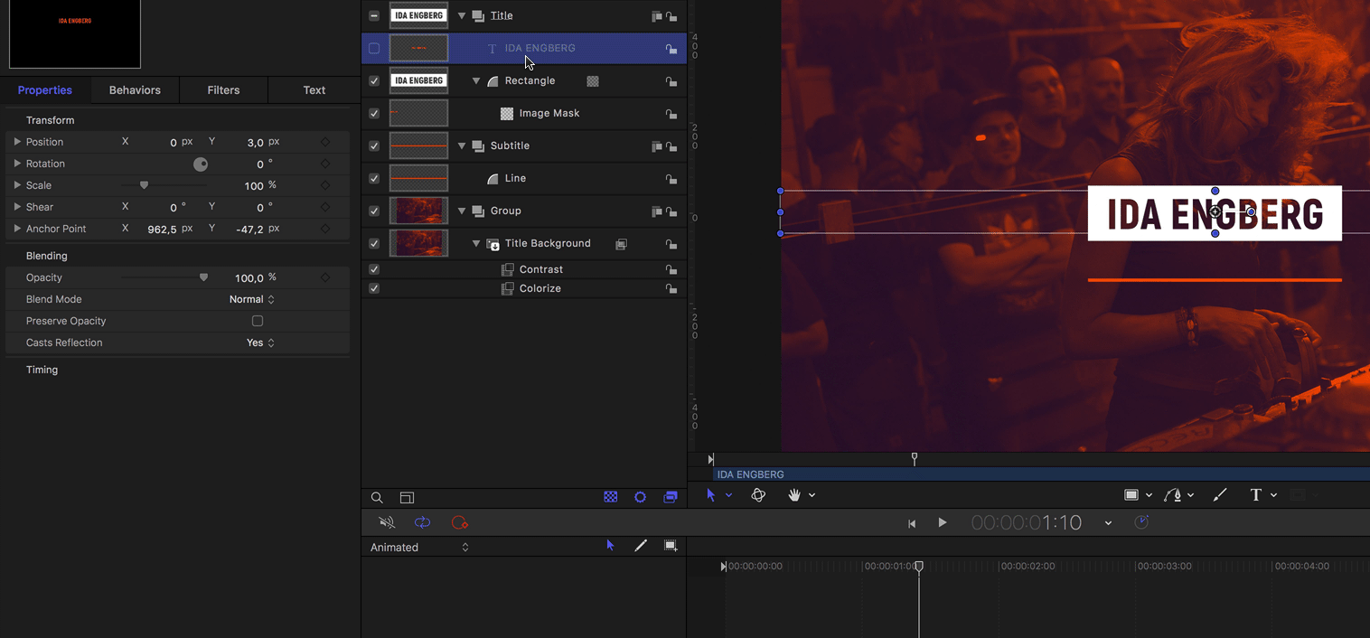Adjust the Opacity slider handle
This screenshot has height=638, width=1370.
coord(203,277)
